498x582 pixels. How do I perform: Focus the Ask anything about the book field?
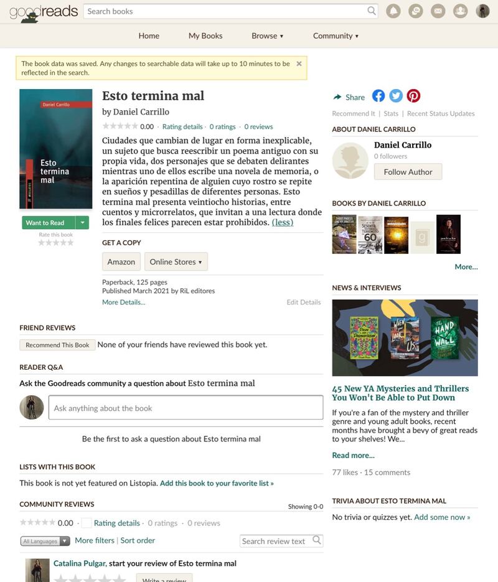186,408
